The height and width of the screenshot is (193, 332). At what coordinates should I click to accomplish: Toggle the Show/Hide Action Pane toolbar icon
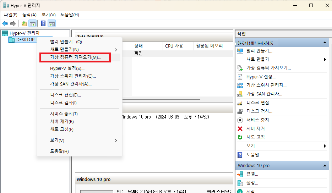(51, 23)
